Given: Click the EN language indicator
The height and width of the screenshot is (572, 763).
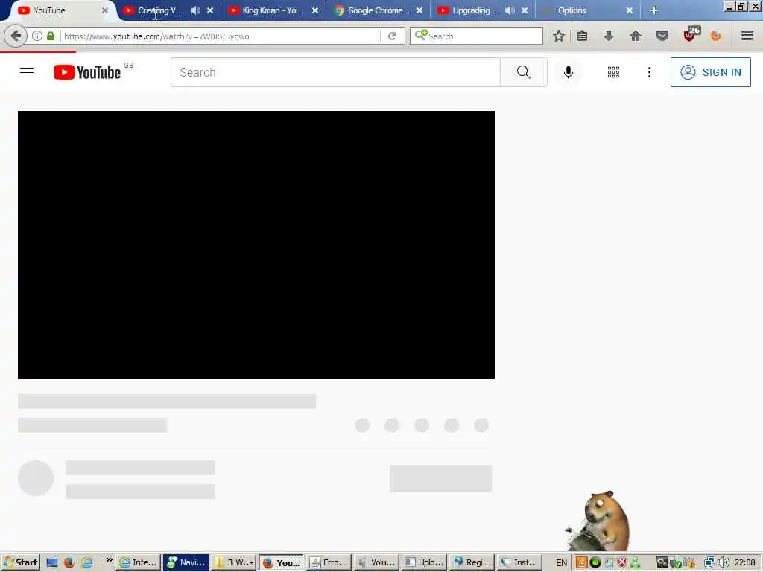Looking at the screenshot, I should 561,563.
